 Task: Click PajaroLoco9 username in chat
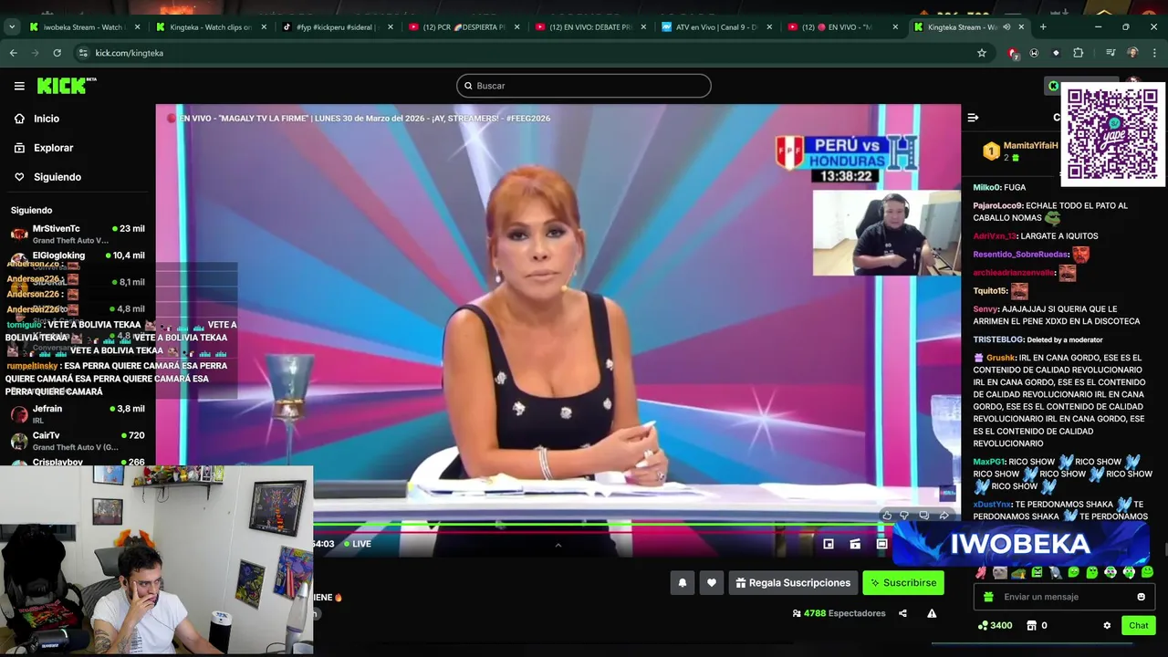pos(997,205)
